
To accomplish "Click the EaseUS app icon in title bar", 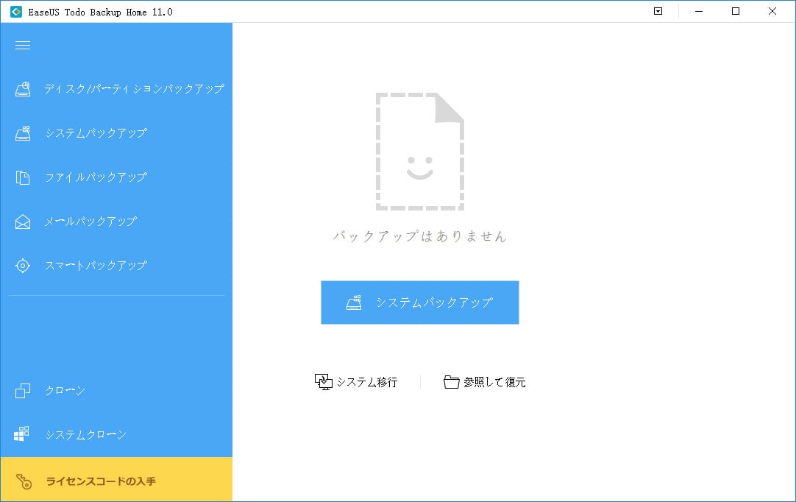I will pyautogui.click(x=15, y=12).
